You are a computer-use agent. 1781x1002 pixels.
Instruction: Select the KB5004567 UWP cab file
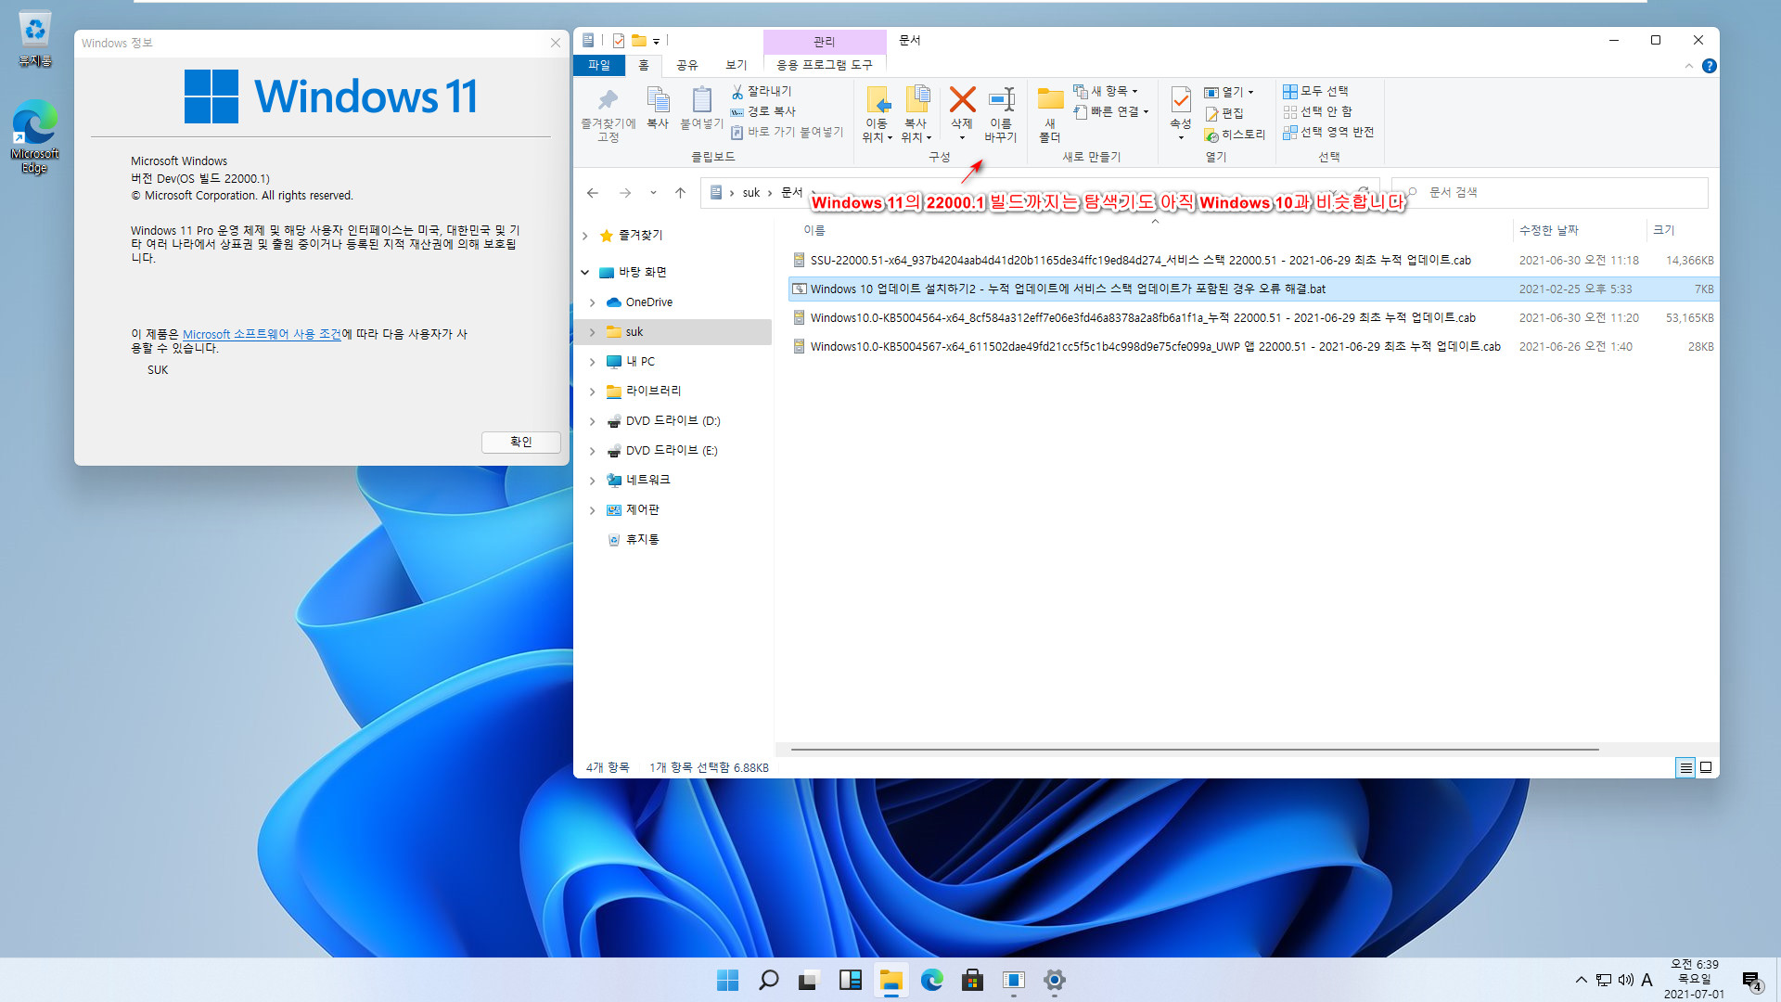1252,347
